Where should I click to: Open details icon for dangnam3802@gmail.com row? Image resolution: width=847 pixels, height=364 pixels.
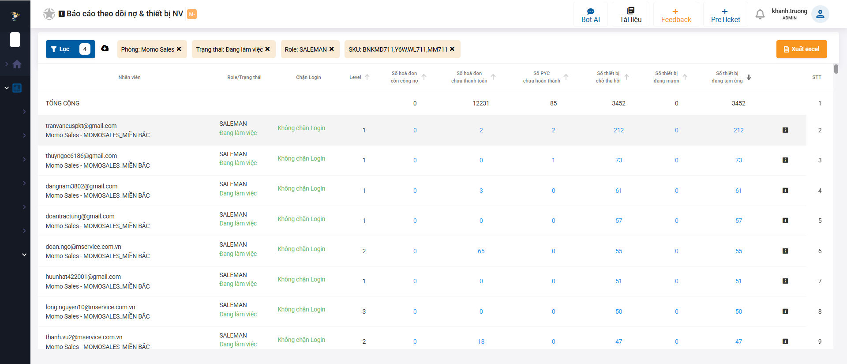pos(785,191)
